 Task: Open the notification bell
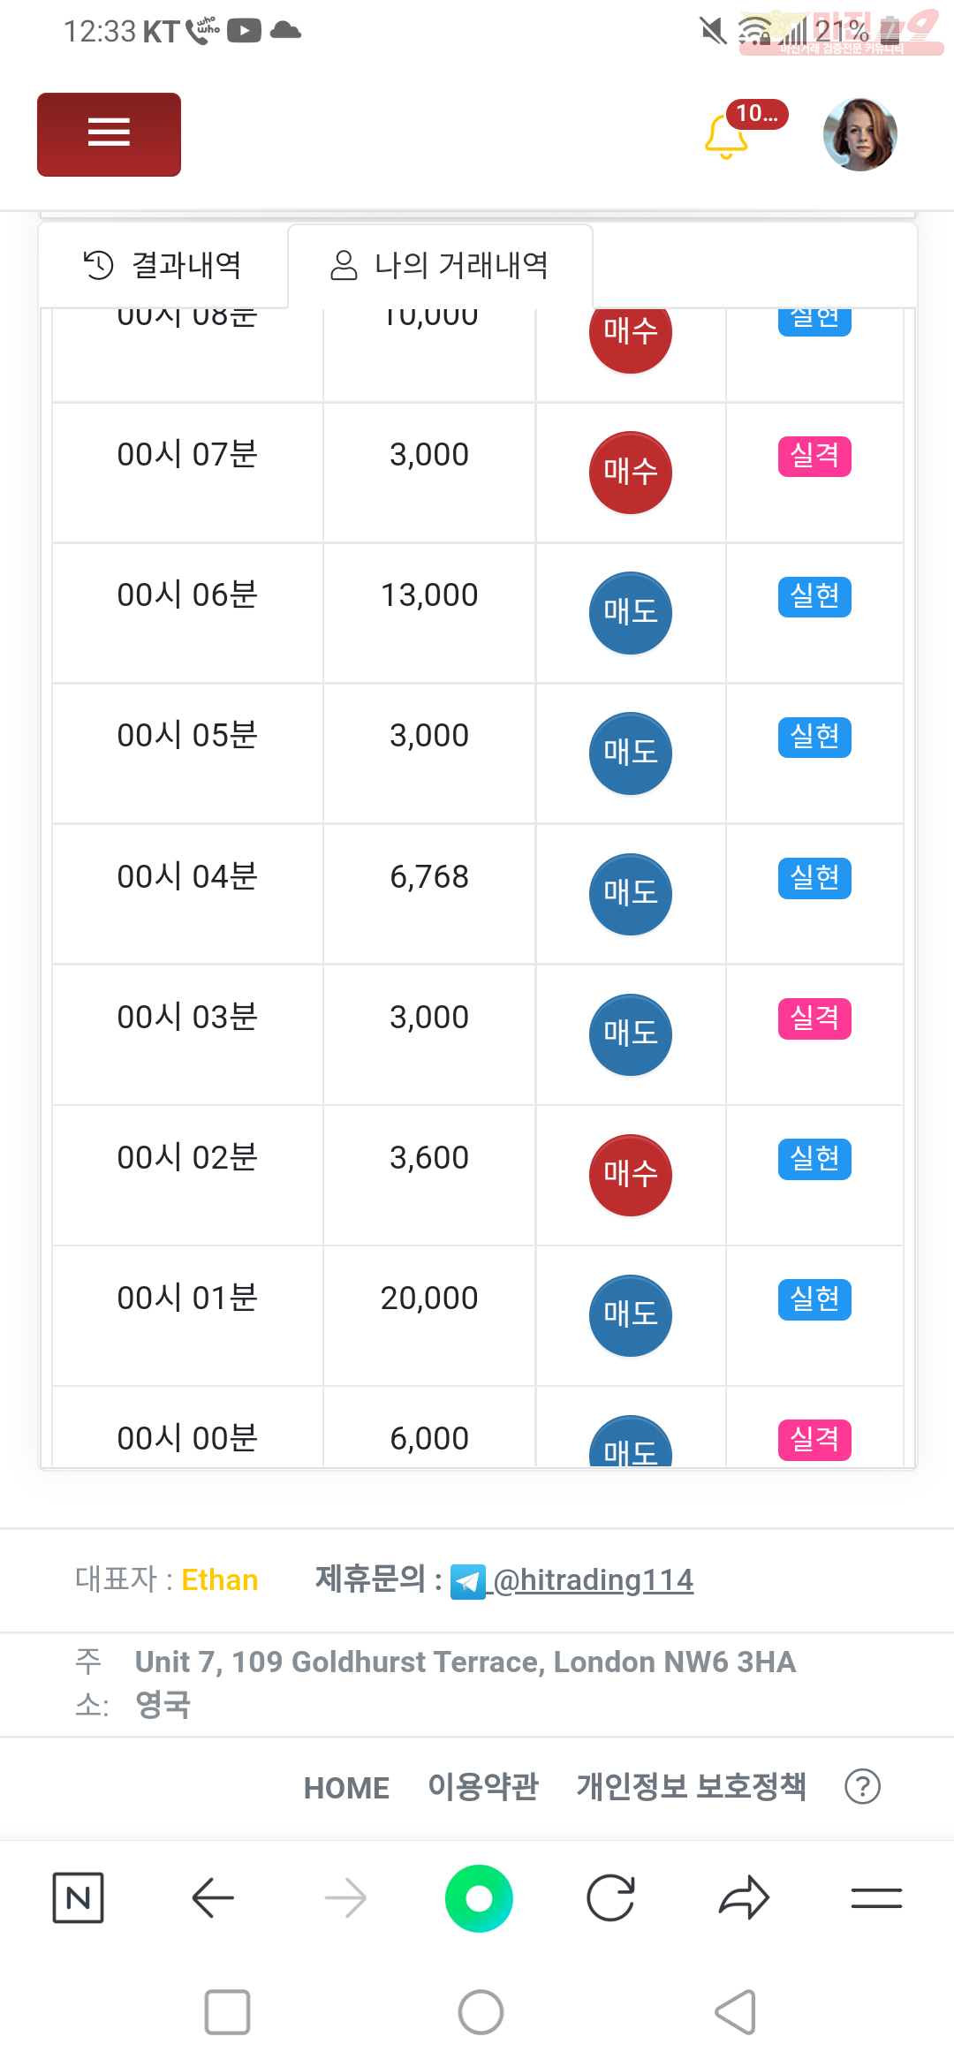[727, 137]
